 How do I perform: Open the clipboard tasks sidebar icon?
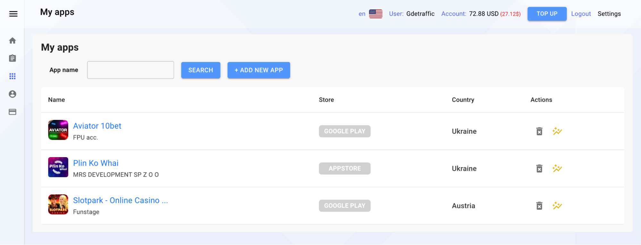point(13,58)
